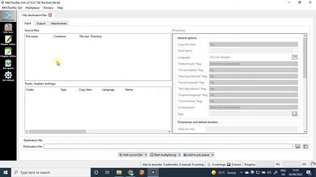Open the Chapter editor tool

coord(8,52)
